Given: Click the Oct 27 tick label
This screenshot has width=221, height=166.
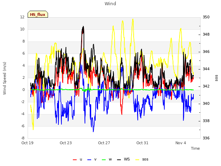Looking at the screenshot, I should coord(104,143).
